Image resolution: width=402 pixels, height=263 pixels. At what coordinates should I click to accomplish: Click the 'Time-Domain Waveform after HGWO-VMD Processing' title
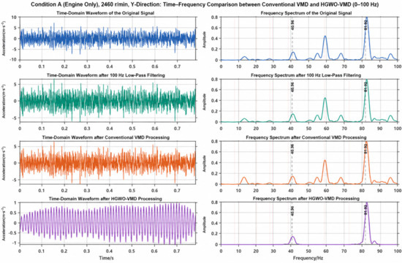tap(105, 199)
